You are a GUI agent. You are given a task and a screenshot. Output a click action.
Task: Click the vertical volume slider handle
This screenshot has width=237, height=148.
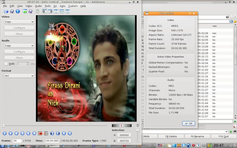[x=137, y=130]
